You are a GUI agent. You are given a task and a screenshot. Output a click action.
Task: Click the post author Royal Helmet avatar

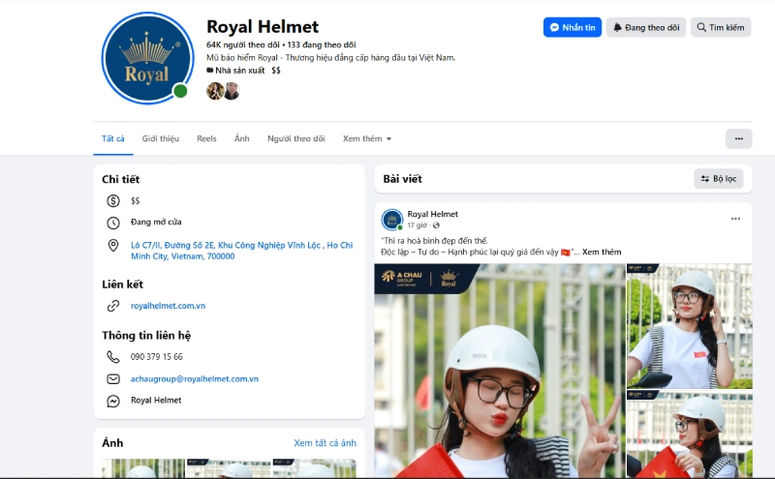(x=392, y=220)
